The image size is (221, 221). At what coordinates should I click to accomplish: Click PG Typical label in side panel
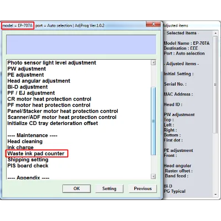(175, 191)
